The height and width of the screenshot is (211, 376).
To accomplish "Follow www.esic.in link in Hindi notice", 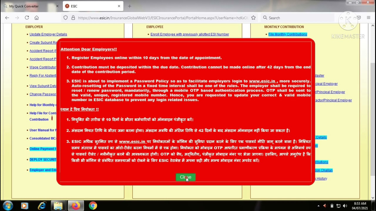I will (x=132, y=142).
